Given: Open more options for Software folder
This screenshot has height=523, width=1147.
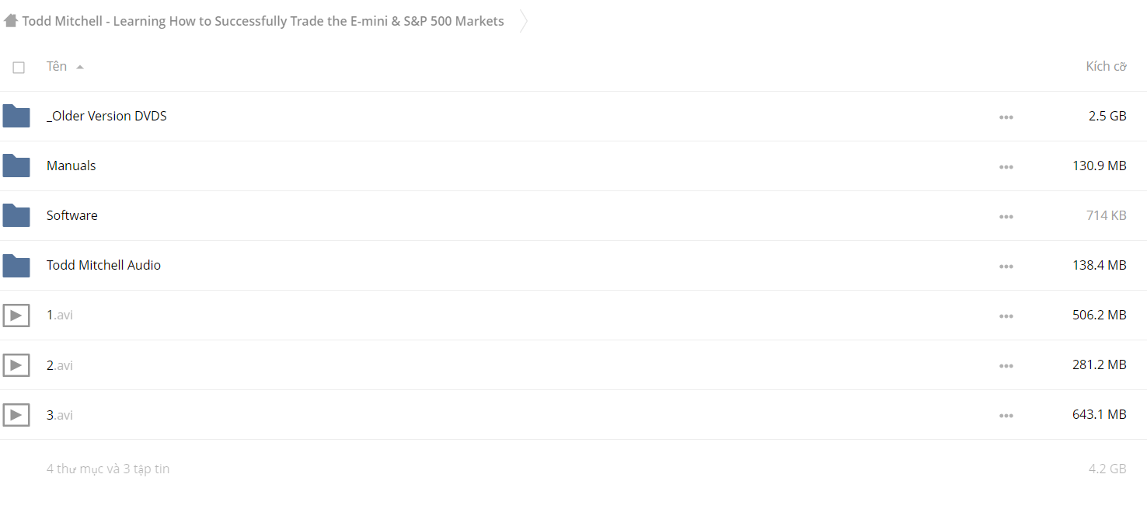Looking at the screenshot, I should coord(1006,217).
